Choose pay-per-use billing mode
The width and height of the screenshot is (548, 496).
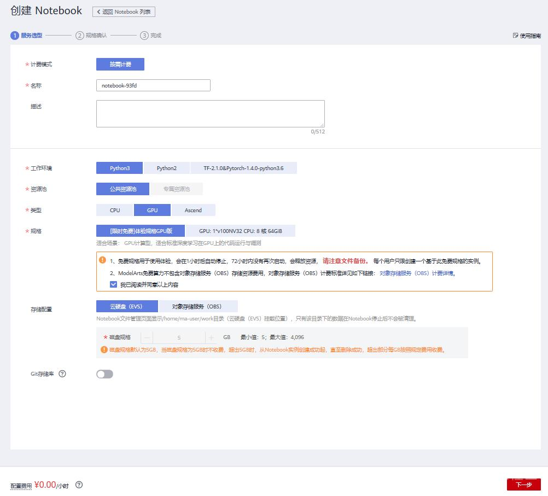pyautogui.click(x=120, y=65)
